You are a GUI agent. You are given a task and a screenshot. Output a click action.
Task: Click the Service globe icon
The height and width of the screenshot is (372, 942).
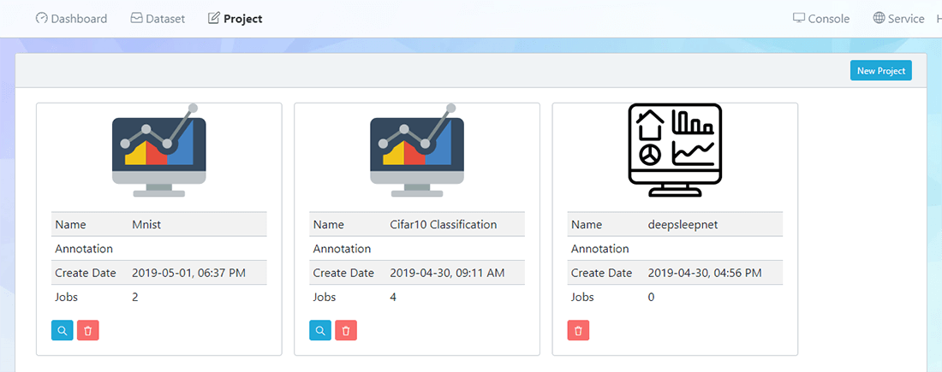(x=879, y=18)
